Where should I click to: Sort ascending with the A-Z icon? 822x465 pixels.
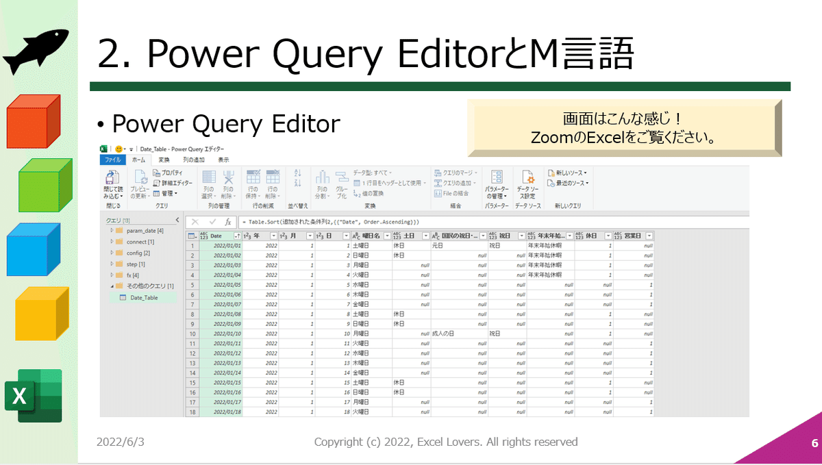tap(298, 173)
